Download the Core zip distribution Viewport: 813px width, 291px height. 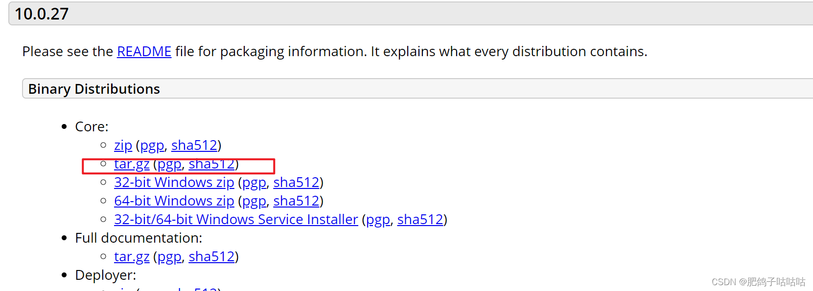tap(123, 145)
